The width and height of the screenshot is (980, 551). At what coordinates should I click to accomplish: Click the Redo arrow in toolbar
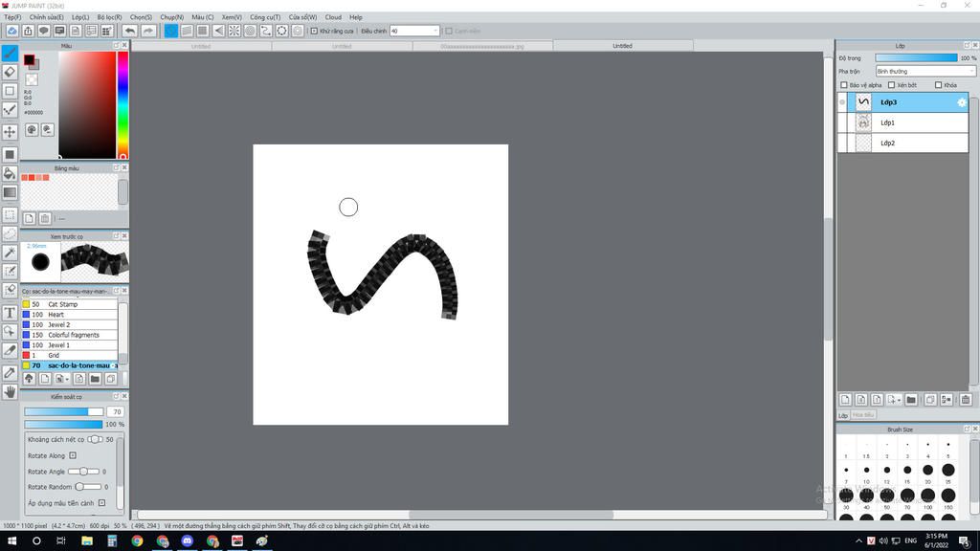tap(148, 31)
